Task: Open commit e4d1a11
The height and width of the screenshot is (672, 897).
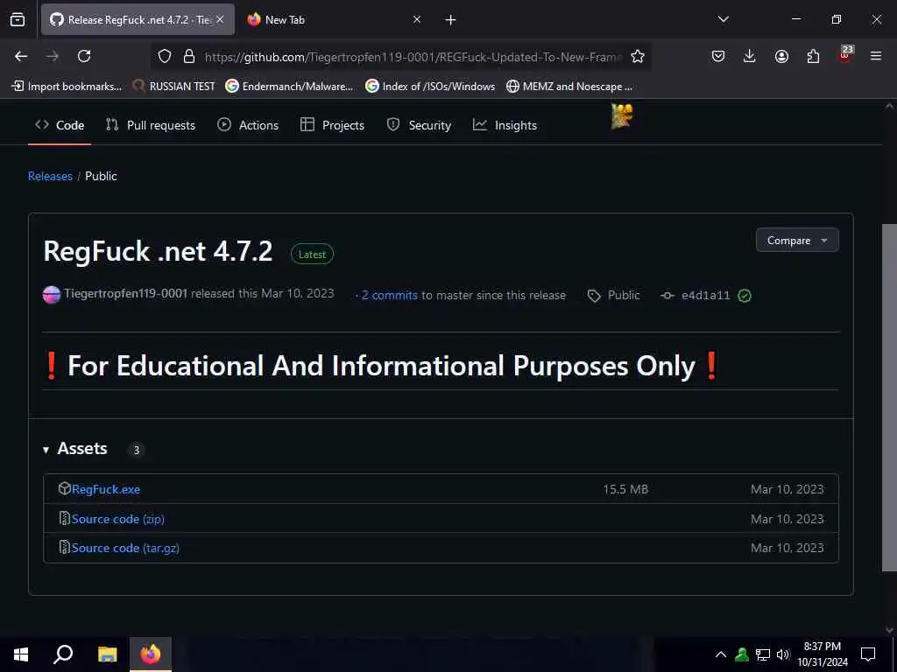Action: pos(705,295)
